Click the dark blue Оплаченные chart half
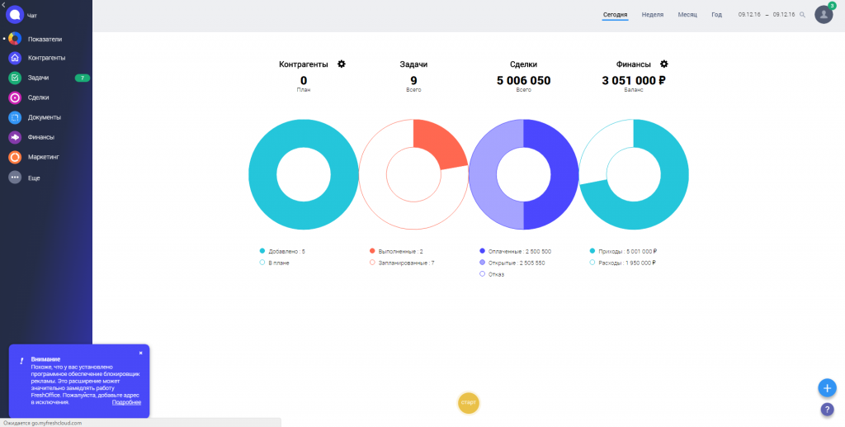 550,174
